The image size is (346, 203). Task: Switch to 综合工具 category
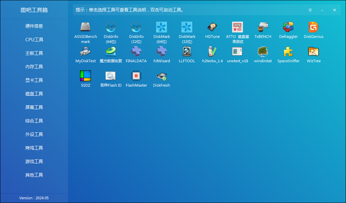click(34, 120)
